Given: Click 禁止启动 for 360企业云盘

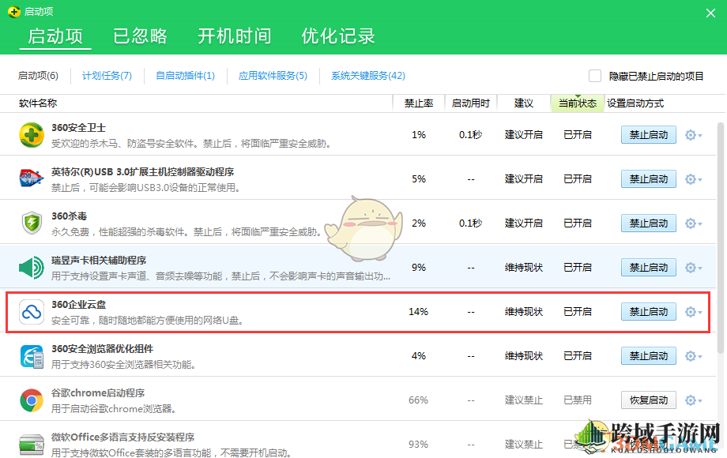Looking at the screenshot, I should coord(648,312).
